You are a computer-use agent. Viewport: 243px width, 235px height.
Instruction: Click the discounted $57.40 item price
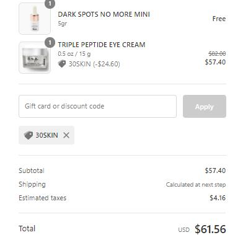pos(215,62)
